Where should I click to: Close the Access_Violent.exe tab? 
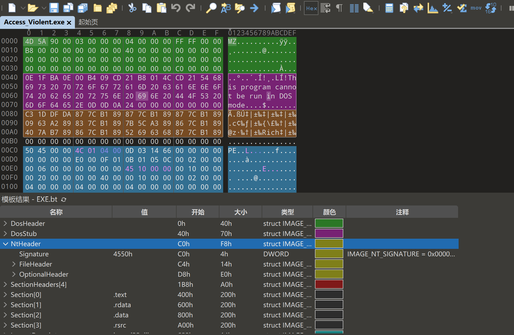coord(69,23)
